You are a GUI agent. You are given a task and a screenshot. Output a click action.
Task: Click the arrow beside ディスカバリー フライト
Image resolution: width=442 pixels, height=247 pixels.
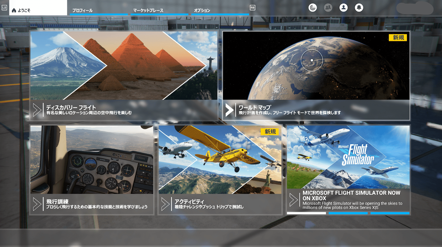(37, 110)
